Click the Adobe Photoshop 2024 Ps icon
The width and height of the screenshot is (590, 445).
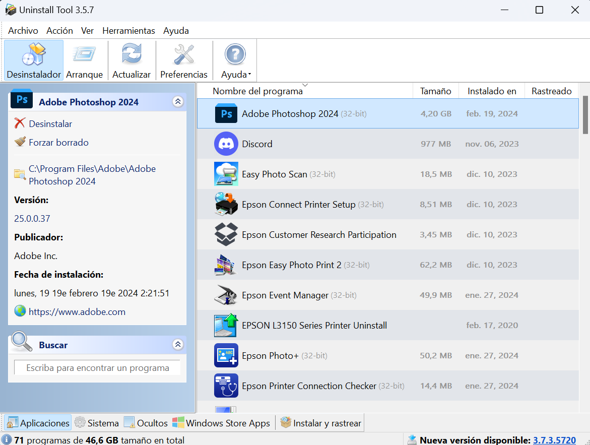[226, 113]
